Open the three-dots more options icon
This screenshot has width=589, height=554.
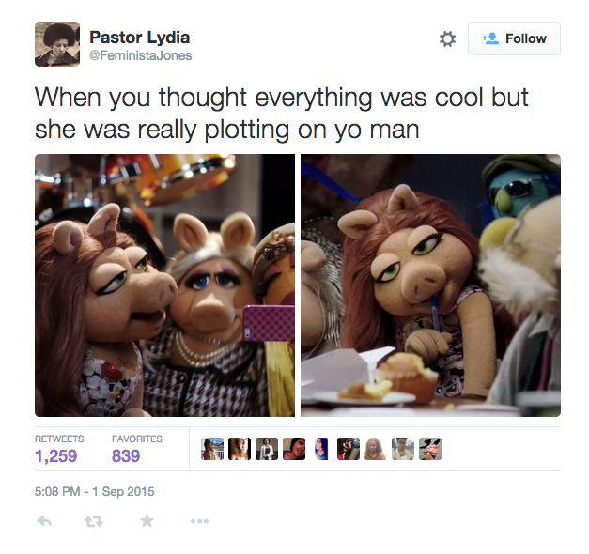[x=199, y=521]
